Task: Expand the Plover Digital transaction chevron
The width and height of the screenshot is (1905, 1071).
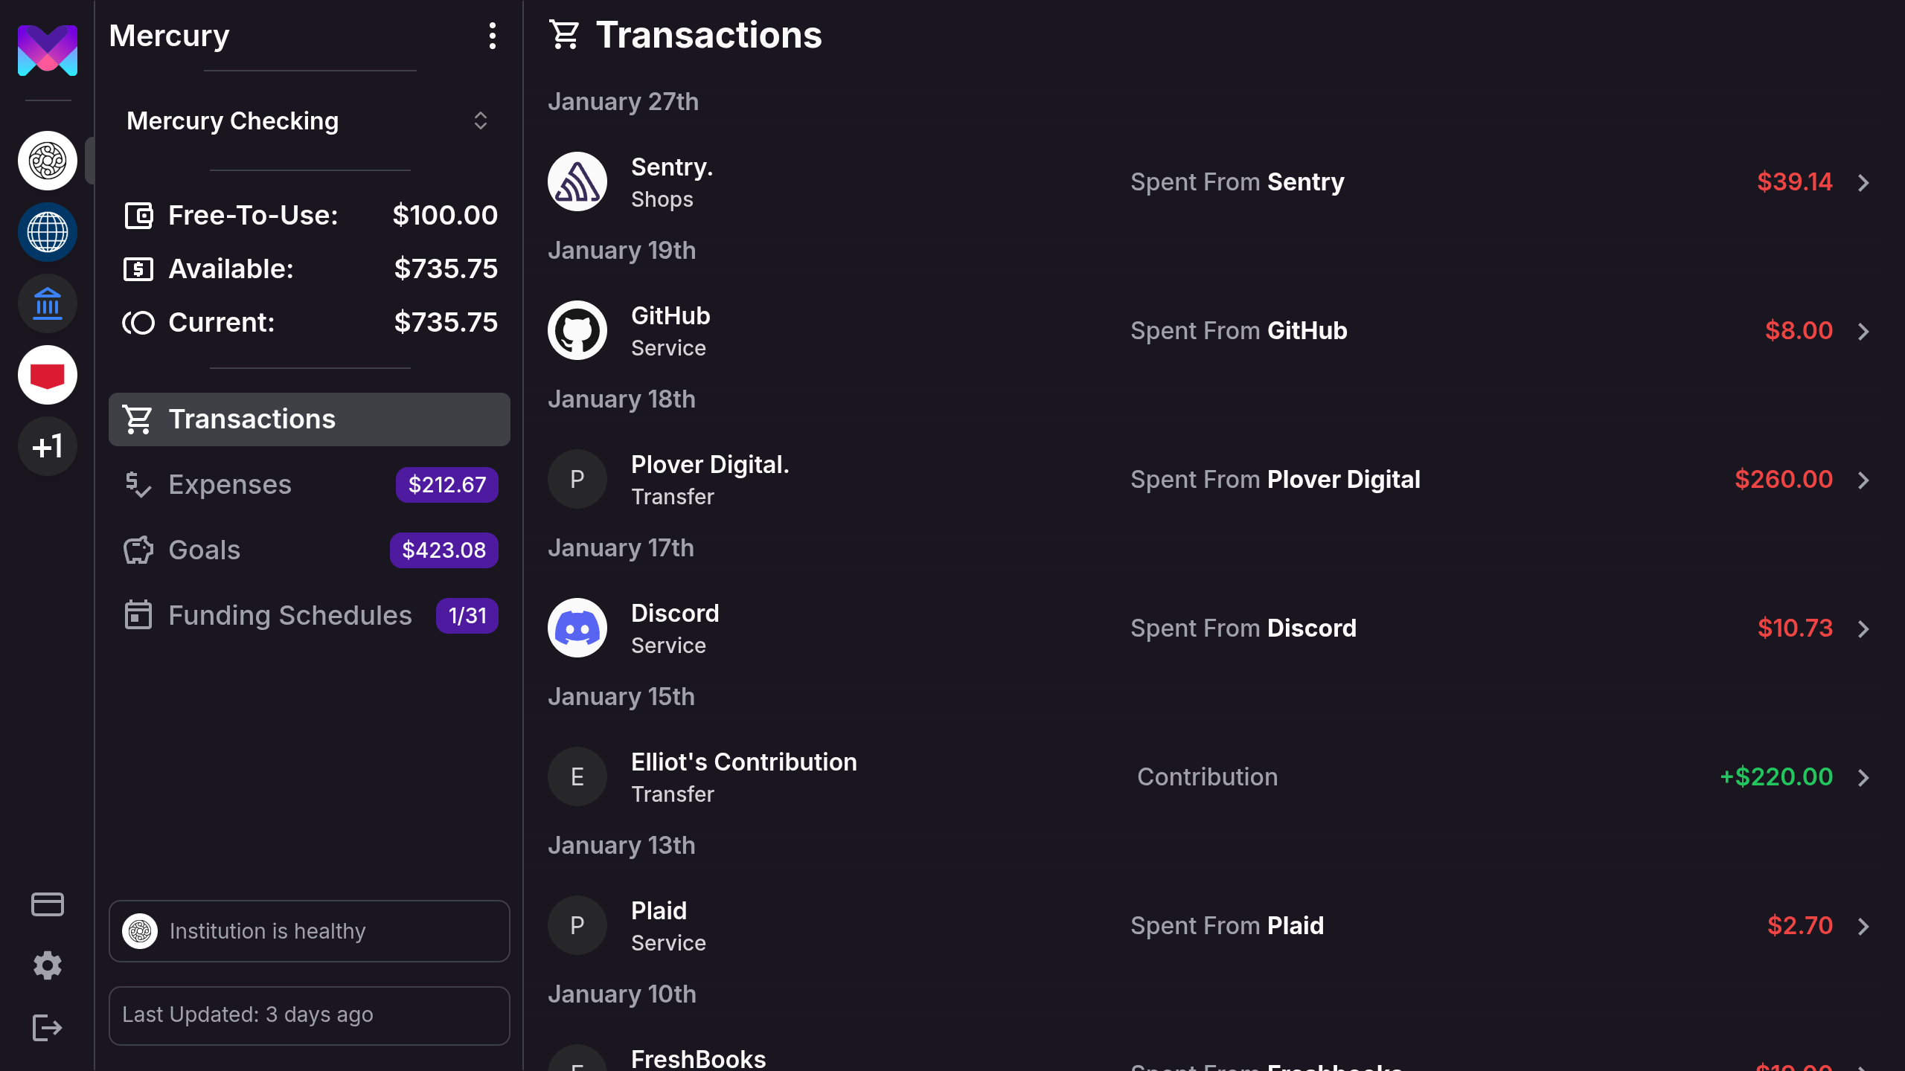Action: point(1864,480)
